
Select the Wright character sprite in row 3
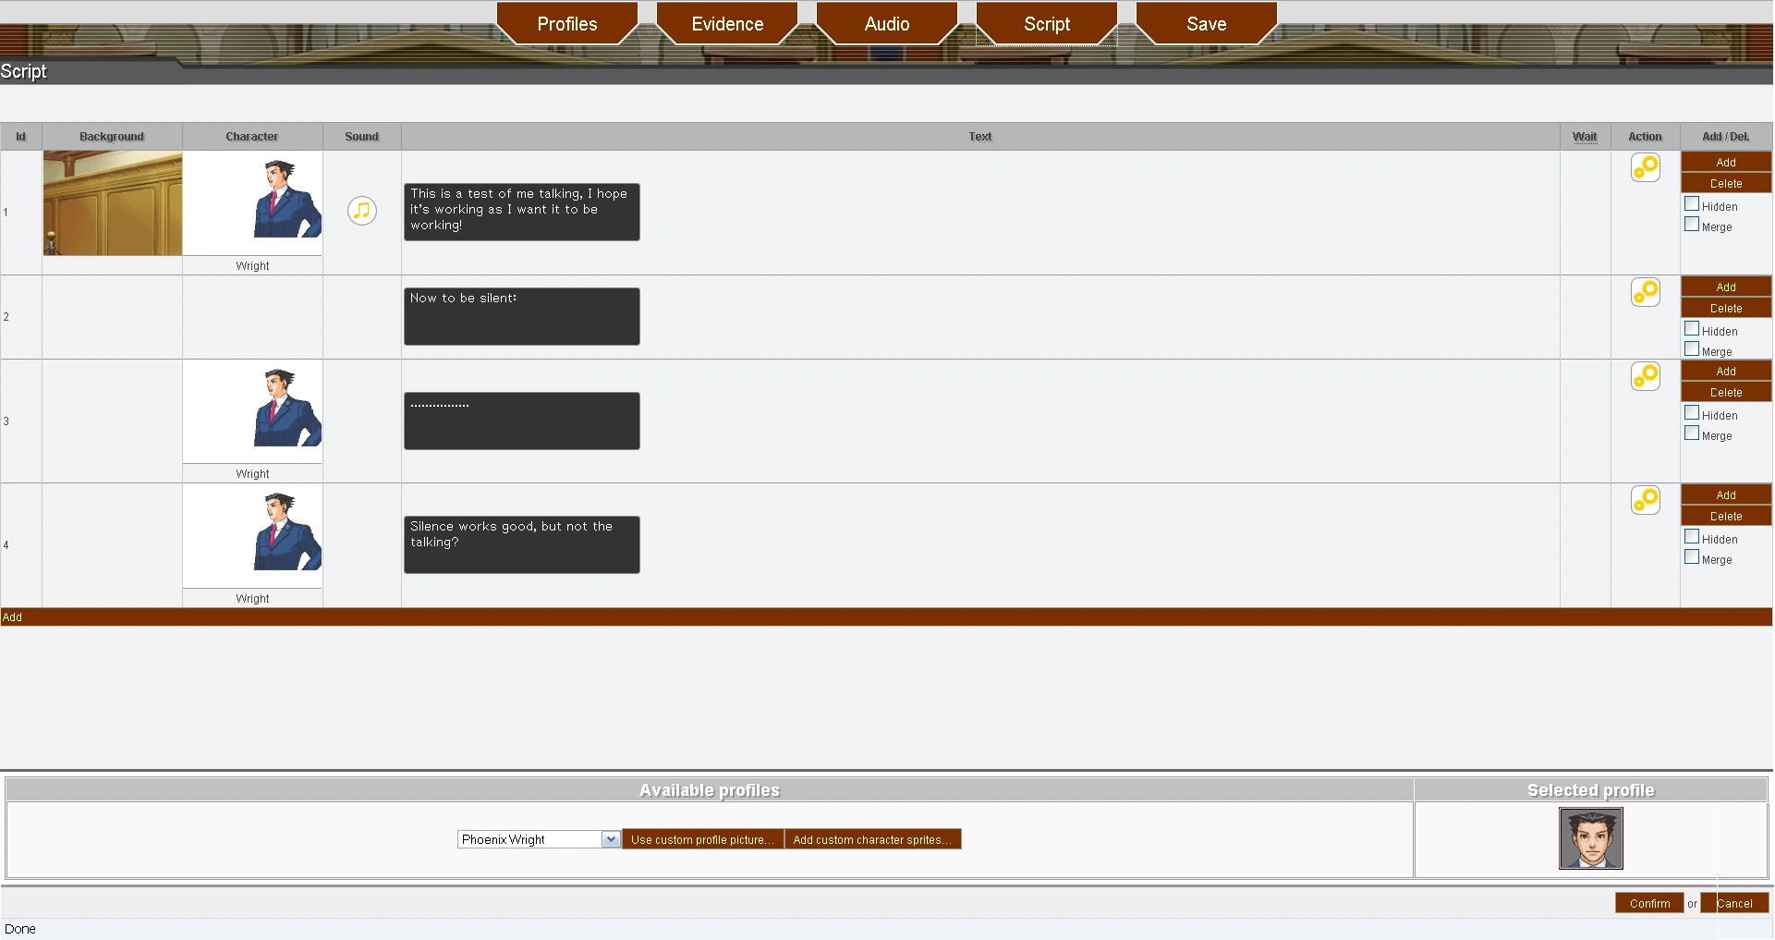pos(287,409)
